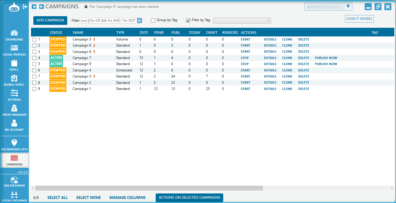Sort the table by the STATUS column
The image size is (396, 203).
[56, 33]
